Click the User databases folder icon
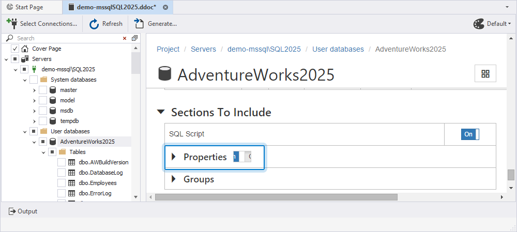 [x=43, y=131]
